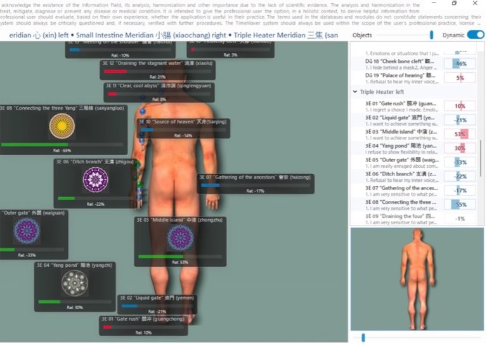This screenshot has width=487, height=344.
Task: Click the Rel: 21% label in the 3E 12 card
Action: pyautogui.click(x=157, y=77)
